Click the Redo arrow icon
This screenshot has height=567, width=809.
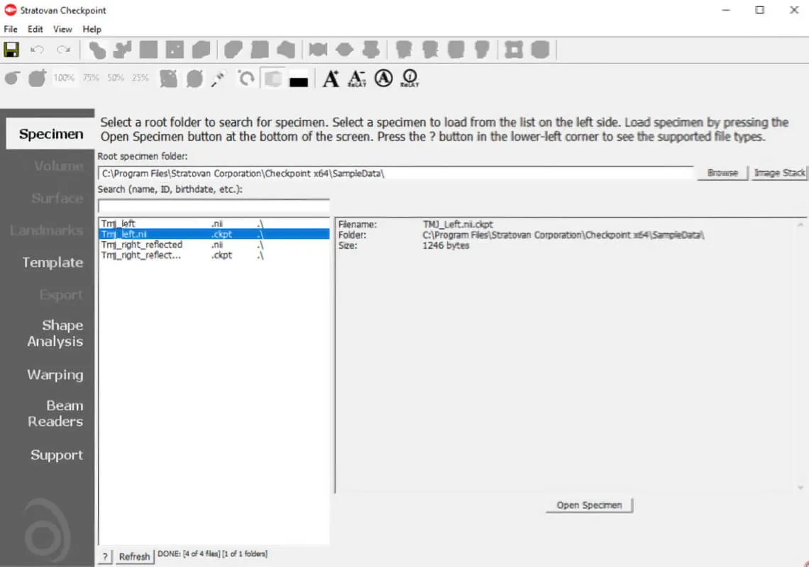click(x=64, y=50)
